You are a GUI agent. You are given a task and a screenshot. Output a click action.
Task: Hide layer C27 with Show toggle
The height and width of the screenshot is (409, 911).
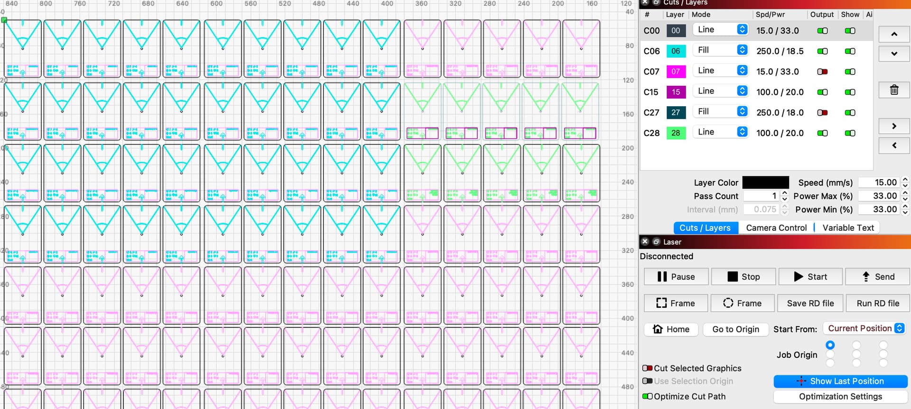850,112
